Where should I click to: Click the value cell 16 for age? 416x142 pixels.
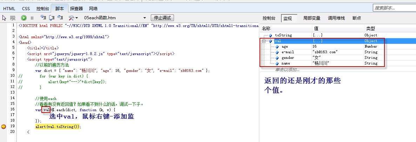[338, 46]
